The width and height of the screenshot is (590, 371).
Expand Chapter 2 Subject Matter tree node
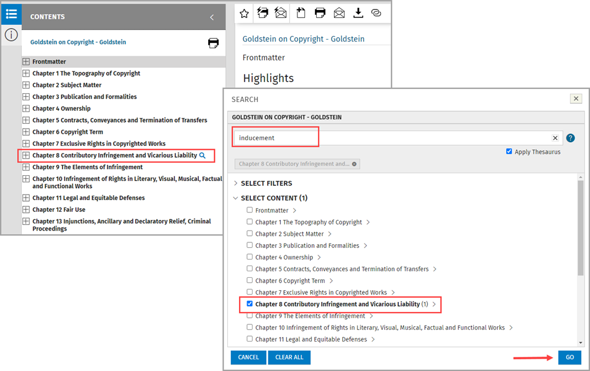click(26, 85)
